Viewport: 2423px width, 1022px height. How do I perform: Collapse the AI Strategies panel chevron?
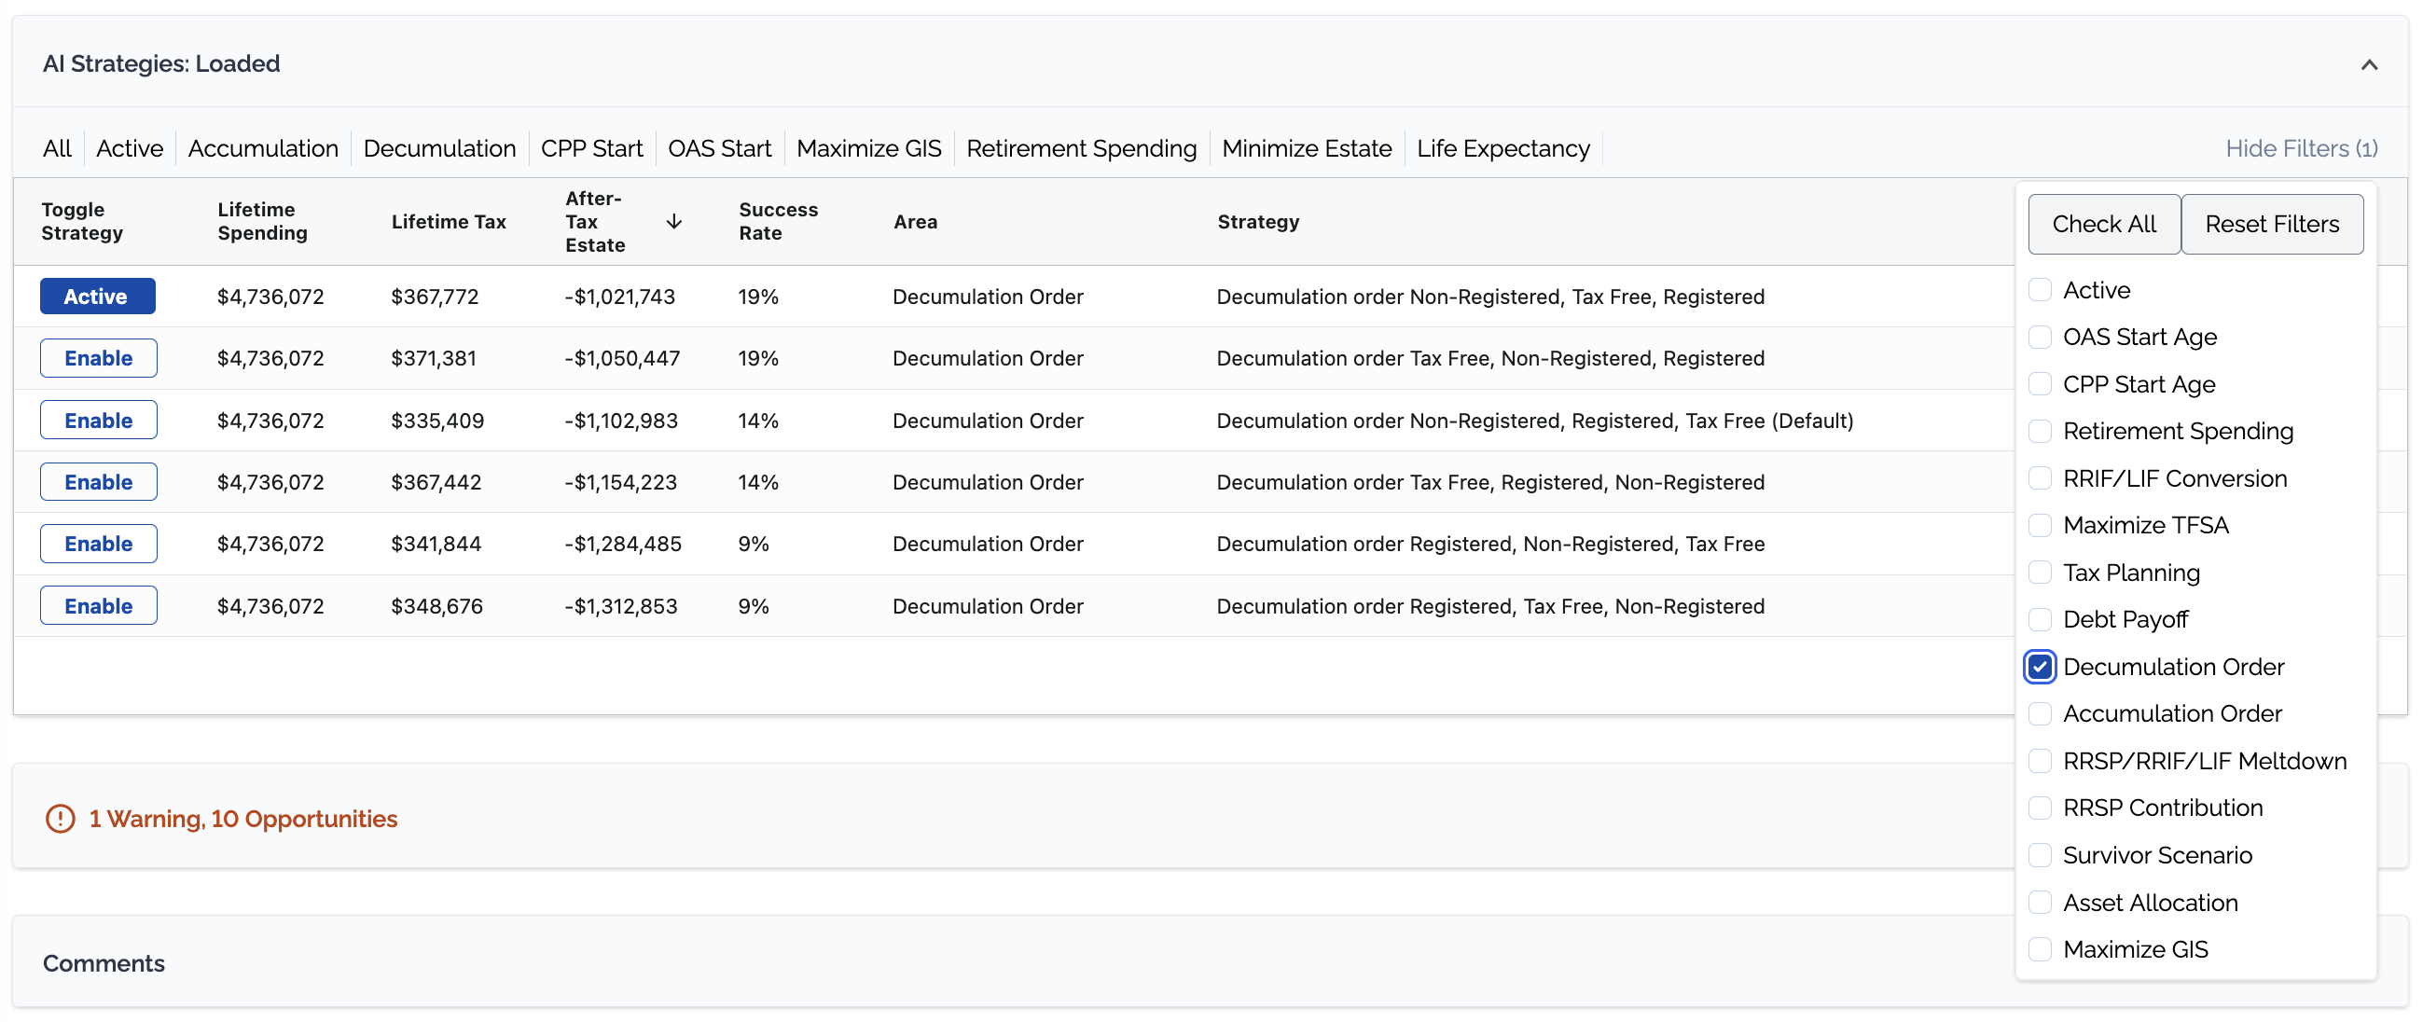coord(2369,65)
